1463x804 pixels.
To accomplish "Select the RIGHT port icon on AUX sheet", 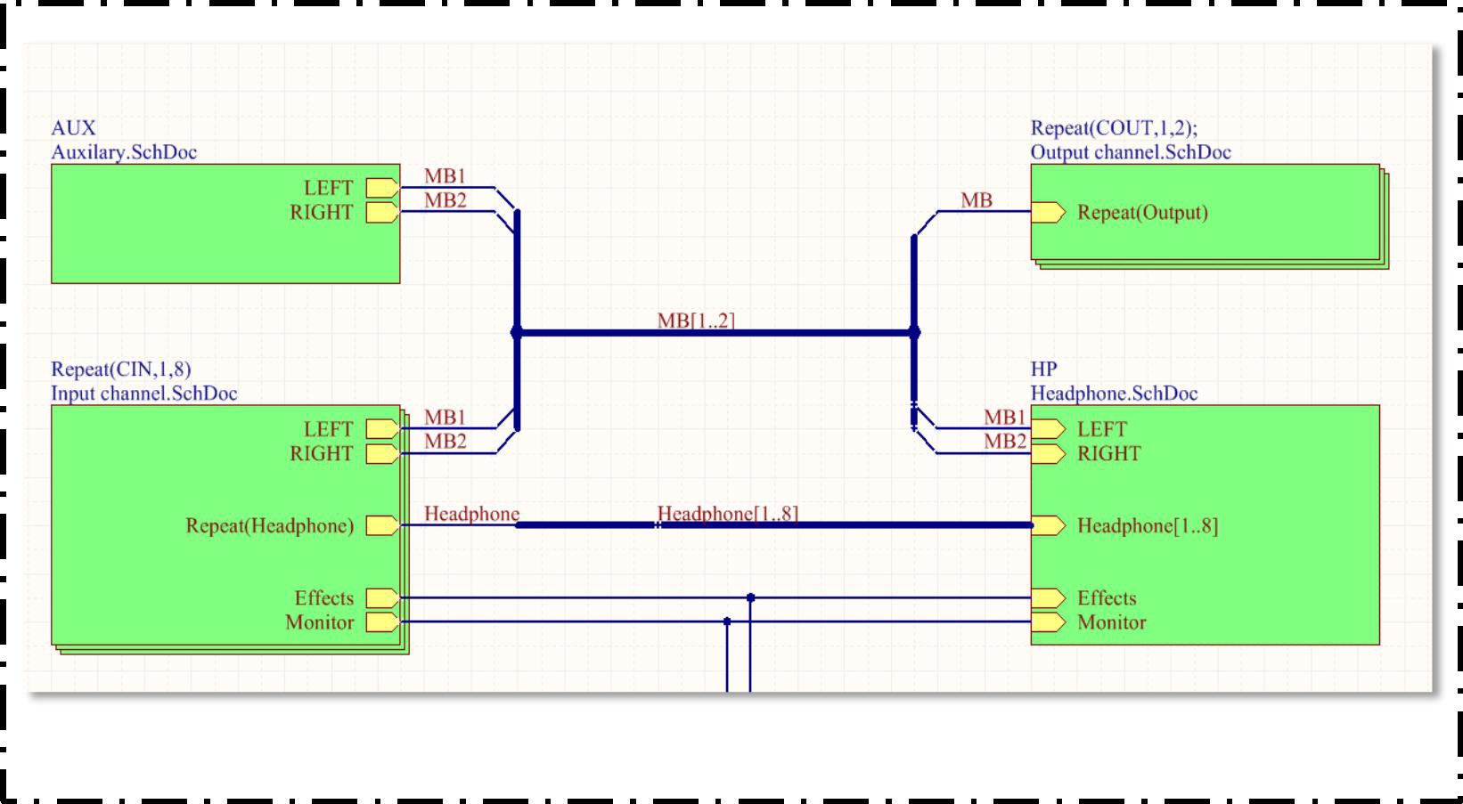I will (x=382, y=213).
